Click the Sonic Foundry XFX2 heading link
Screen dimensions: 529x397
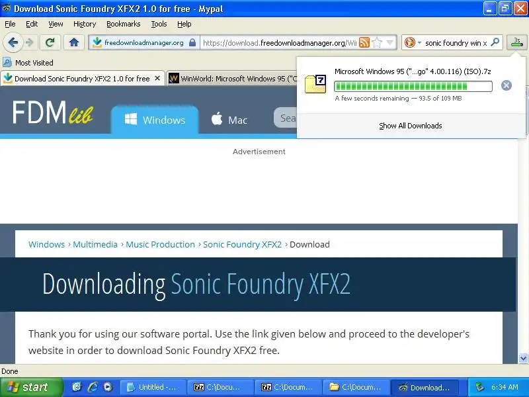[x=261, y=285]
